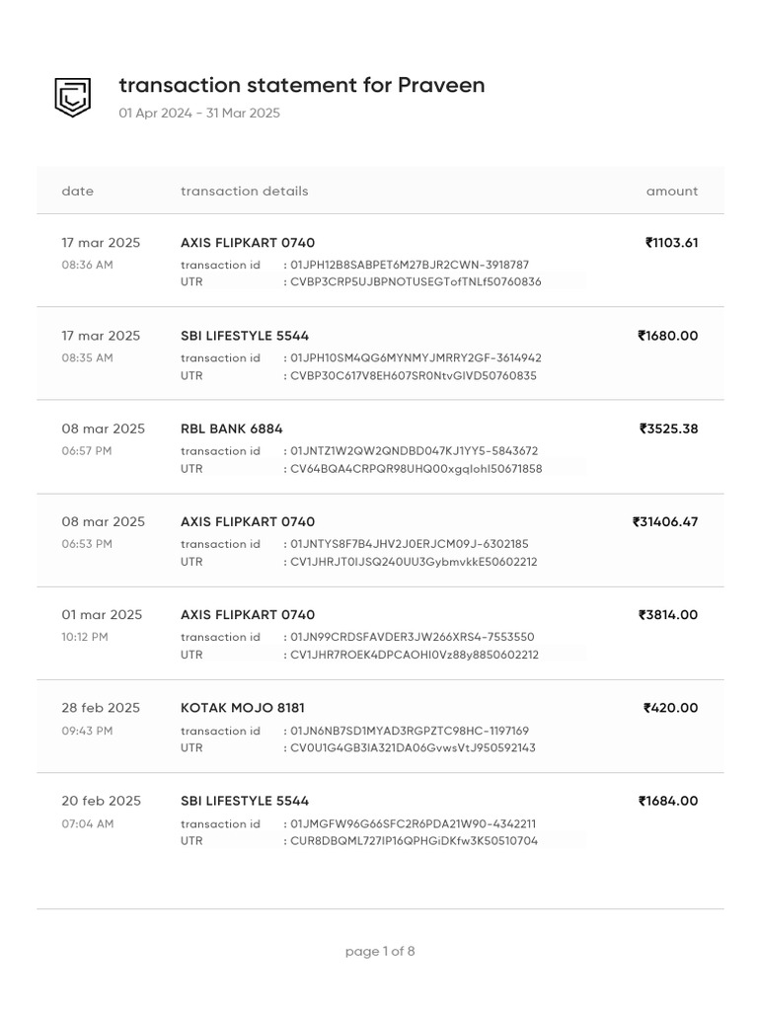Click the ₹420.00 amount
The image size is (758, 1011).
670,707
